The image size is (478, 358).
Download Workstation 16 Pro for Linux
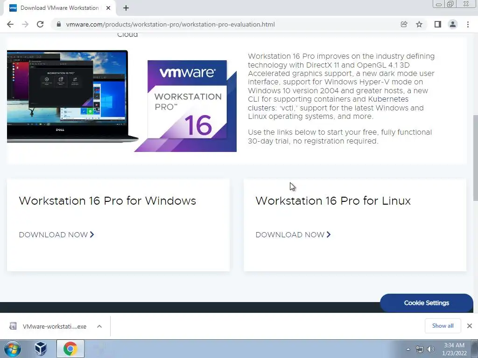click(293, 235)
